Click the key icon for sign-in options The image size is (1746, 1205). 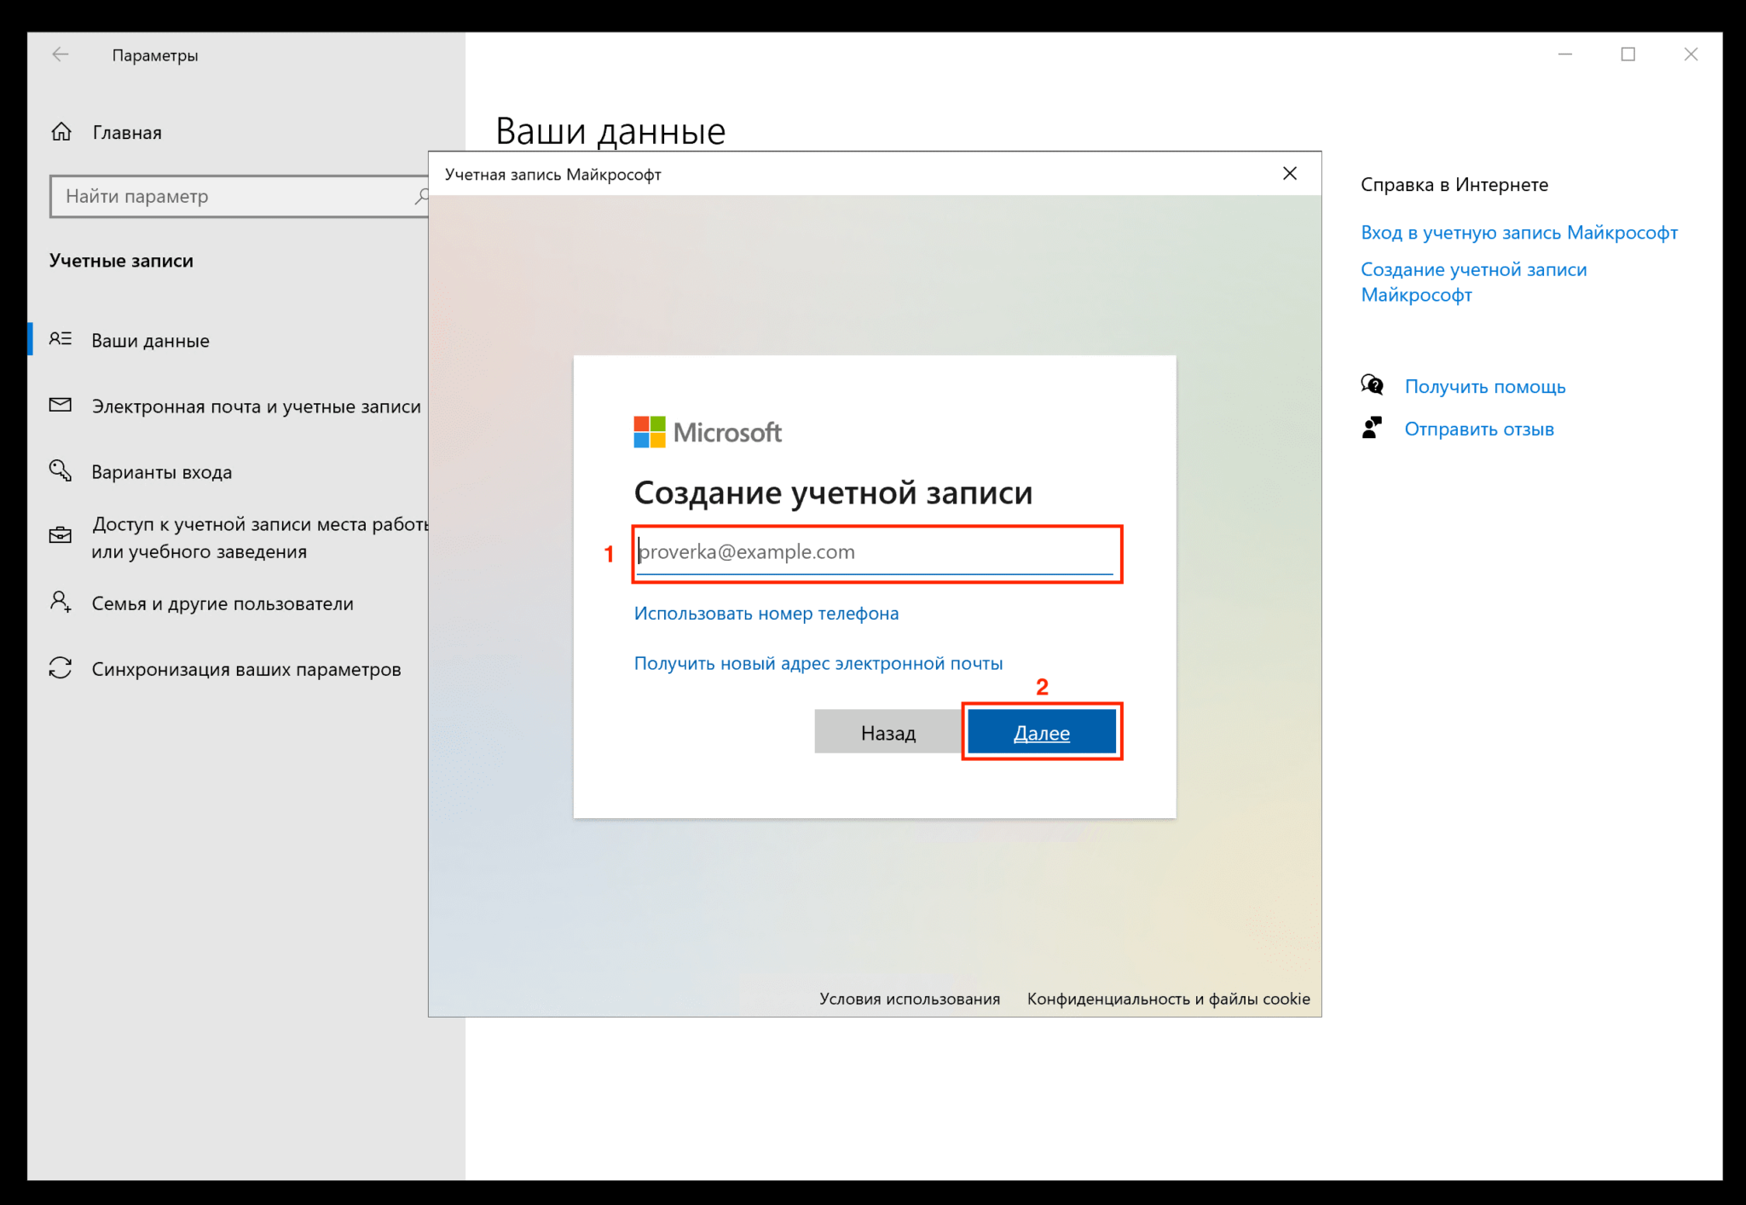[x=61, y=470]
